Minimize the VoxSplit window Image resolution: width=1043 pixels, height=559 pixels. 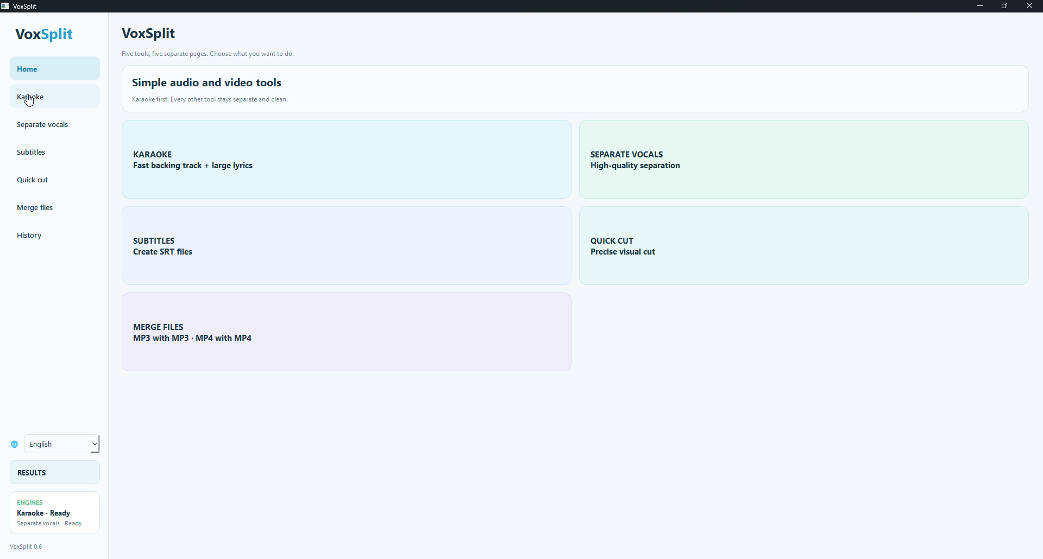(980, 6)
